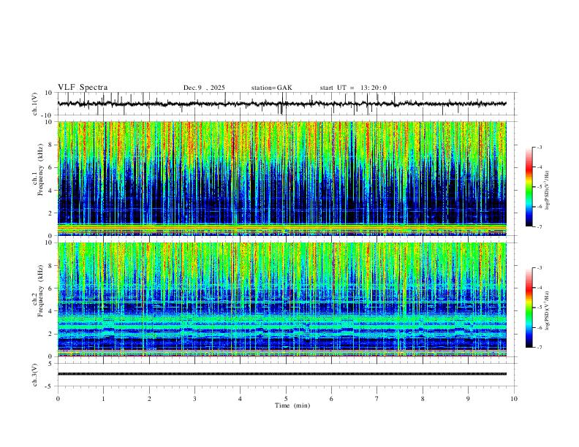Click the ch.3 flat black voltage trace
The height and width of the screenshot is (447, 579).
click(x=281, y=374)
